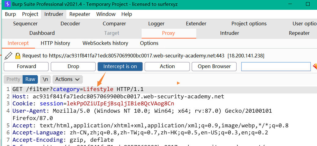Switch to Pretty view
317x146 pixels.
pos(13,79)
